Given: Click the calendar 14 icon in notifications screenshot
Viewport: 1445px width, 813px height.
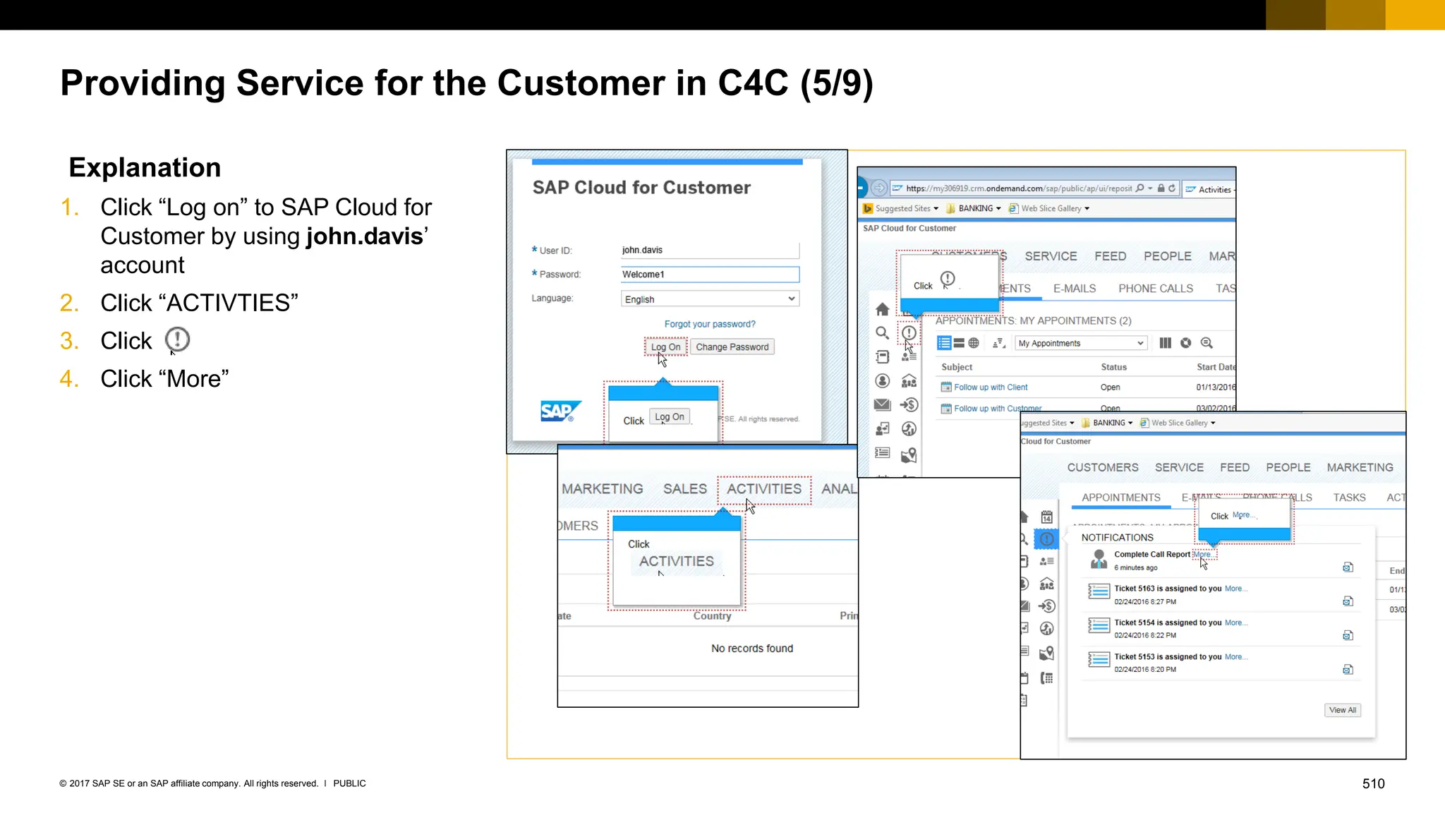Looking at the screenshot, I should [x=1047, y=517].
